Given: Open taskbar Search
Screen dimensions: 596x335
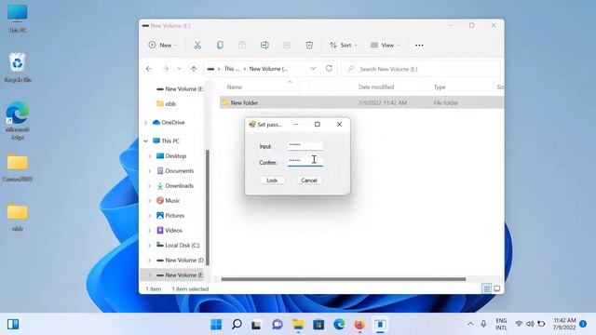Looking at the screenshot, I should coord(237,325).
